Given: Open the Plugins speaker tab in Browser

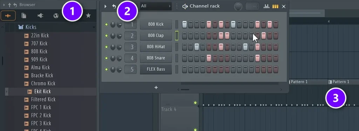Looking at the screenshot, I should coord(40,15).
